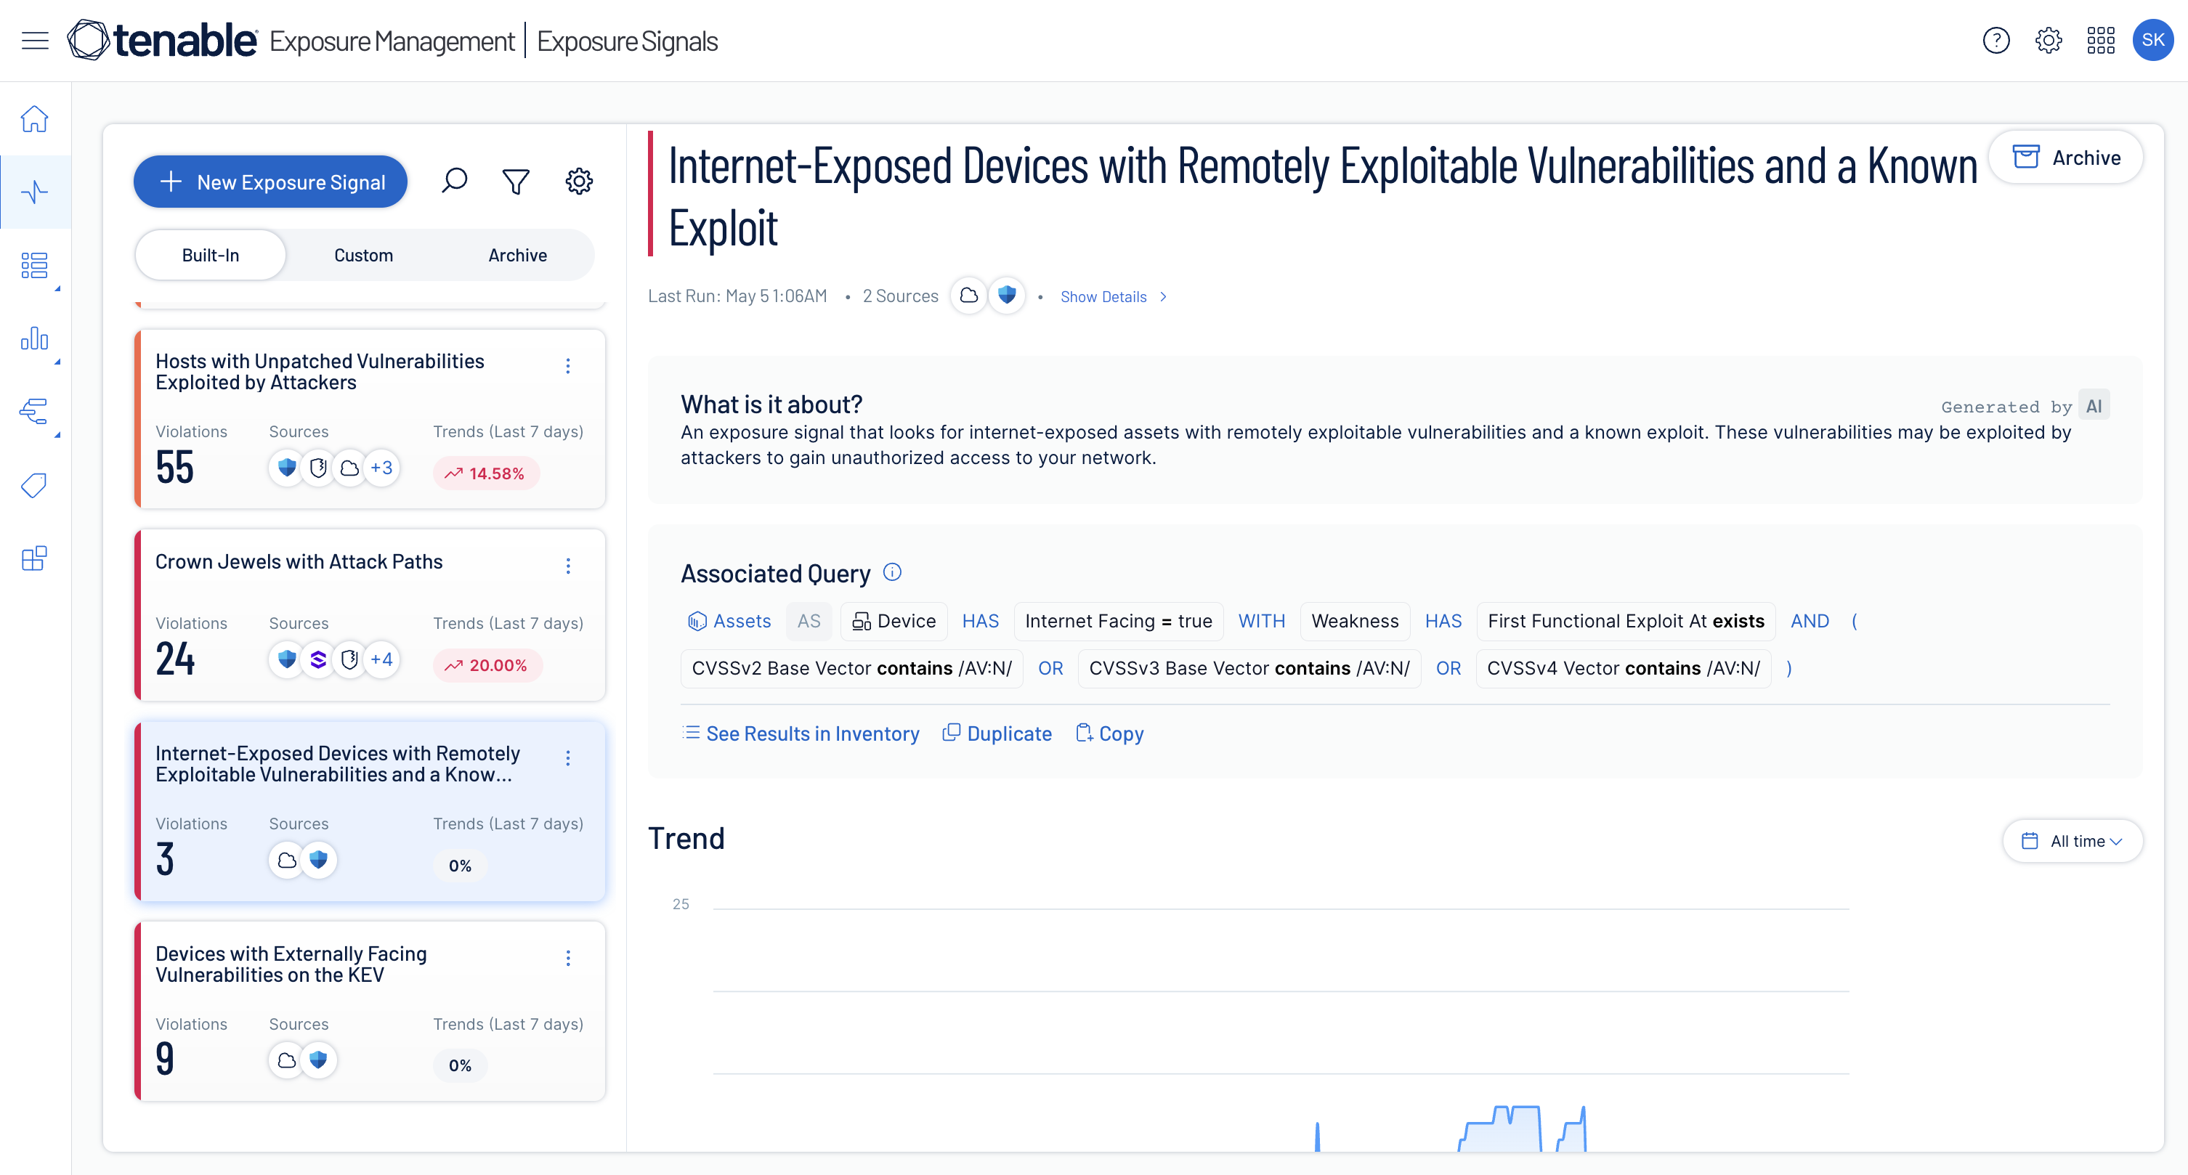Click New Exposure Signal button
This screenshot has width=2188, height=1175.
pyautogui.click(x=270, y=182)
